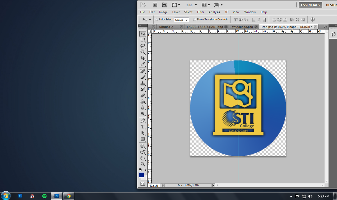Viewport: 337px width, 200px height.
Task: Close the icon.psd document tab
Action: (x=315, y=27)
